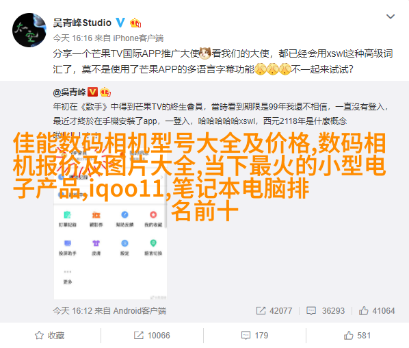
Task: Open 吴青峰Studio profile avatar
Action: tap(29, 30)
